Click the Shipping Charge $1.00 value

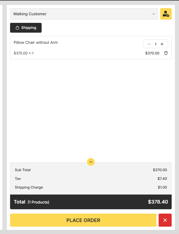pyautogui.click(x=162, y=187)
